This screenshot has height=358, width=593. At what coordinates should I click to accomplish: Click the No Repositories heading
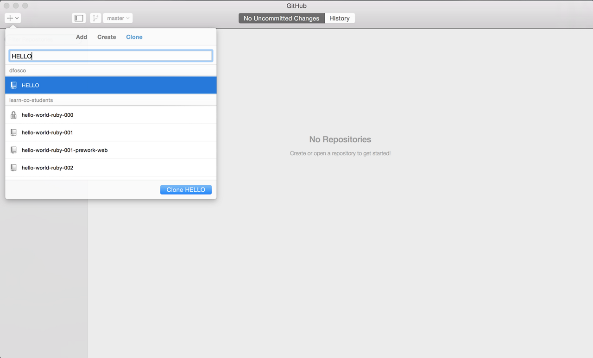tap(340, 139)
